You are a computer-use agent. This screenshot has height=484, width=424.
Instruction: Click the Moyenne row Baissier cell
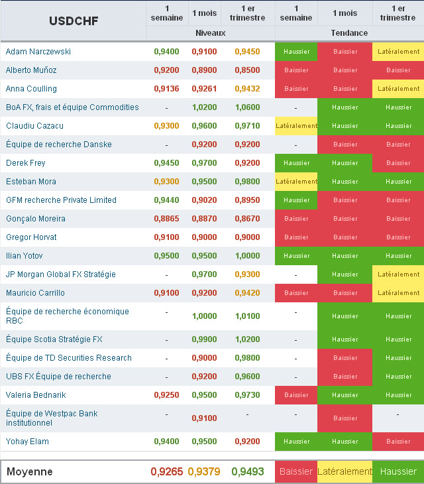296,471
